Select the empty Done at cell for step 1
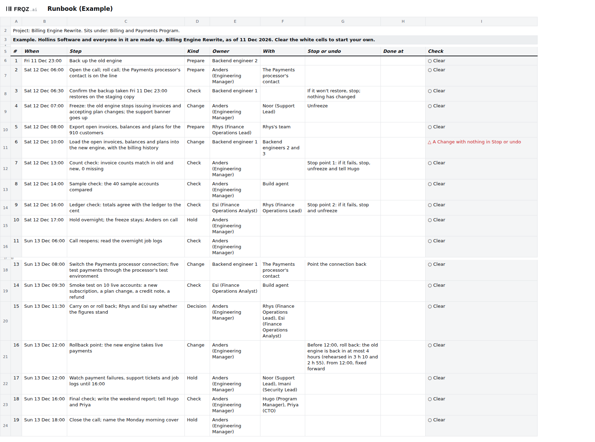This screenshot has height=442, width=595. coord(403,61)
